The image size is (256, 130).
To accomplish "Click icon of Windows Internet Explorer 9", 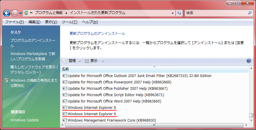I will click(65, 114).
